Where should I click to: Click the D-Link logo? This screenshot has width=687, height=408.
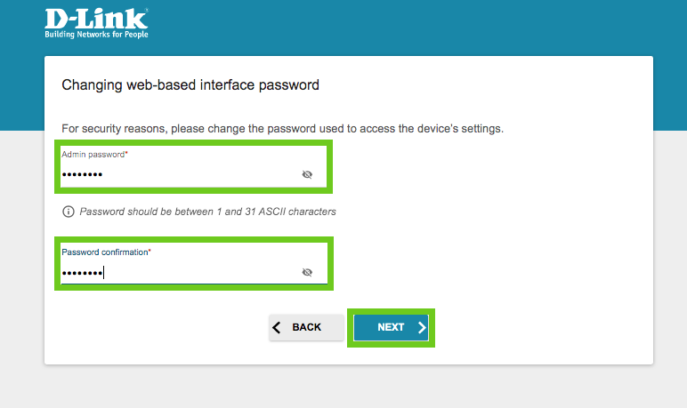click(96, 19)
